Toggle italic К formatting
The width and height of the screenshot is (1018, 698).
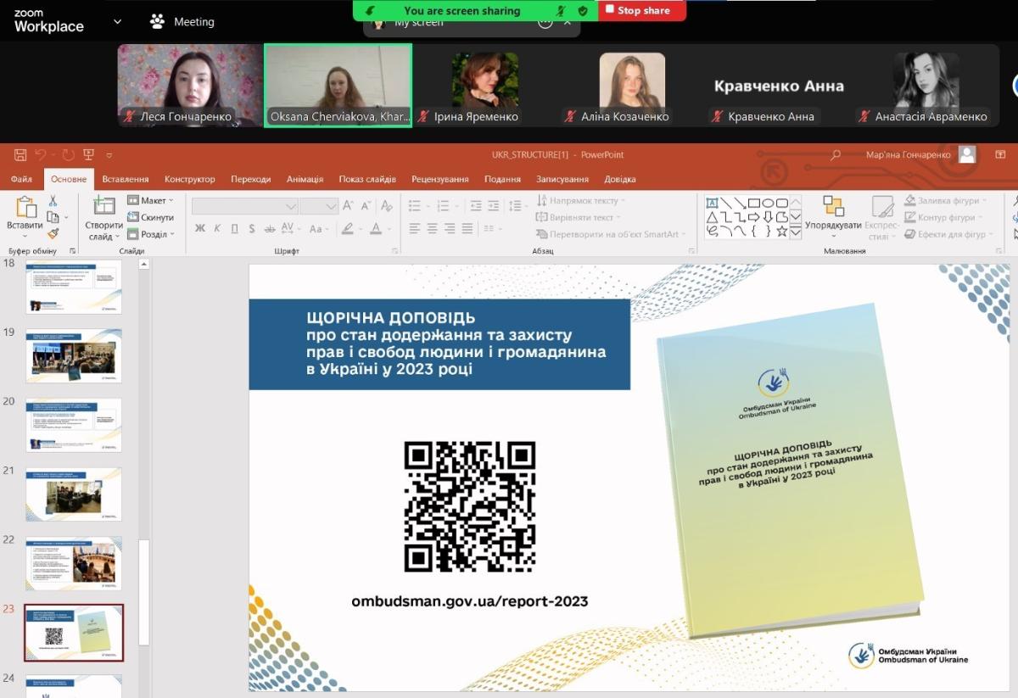coord(217,229)
